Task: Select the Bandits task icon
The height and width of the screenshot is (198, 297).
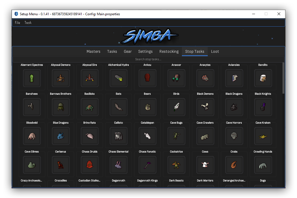Action: (x=263, y=78)
